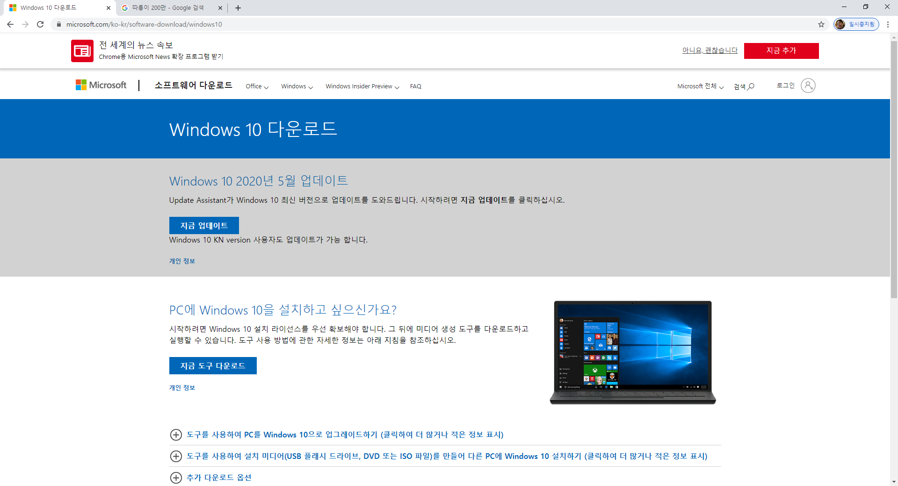898x486 pixels.
Task: Click the padlock site info icon
Action: (x=59, y=24)
